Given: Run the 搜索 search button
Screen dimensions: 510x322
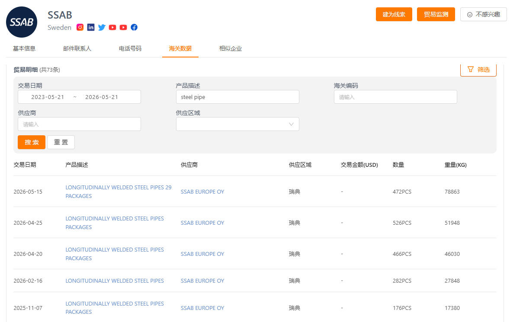Looking at the screenshot, I should (x=32, y=142).
